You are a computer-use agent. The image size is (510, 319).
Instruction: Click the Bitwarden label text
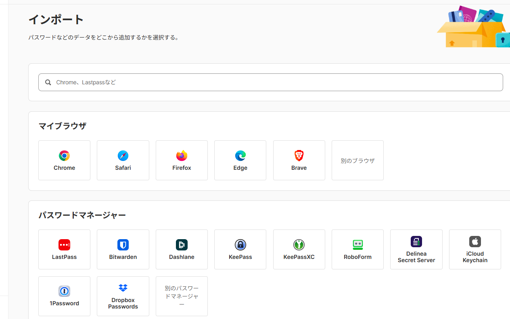[x=123, y=257]
